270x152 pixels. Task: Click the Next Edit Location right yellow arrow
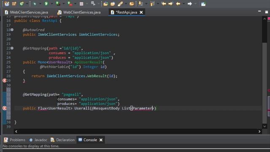170,4
